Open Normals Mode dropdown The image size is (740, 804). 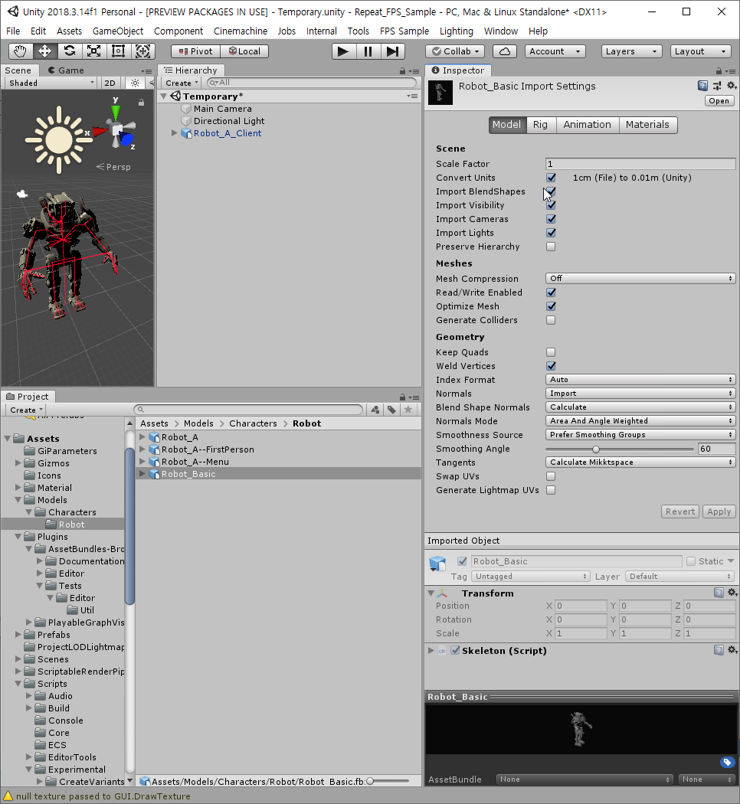[x=640, y=421]
